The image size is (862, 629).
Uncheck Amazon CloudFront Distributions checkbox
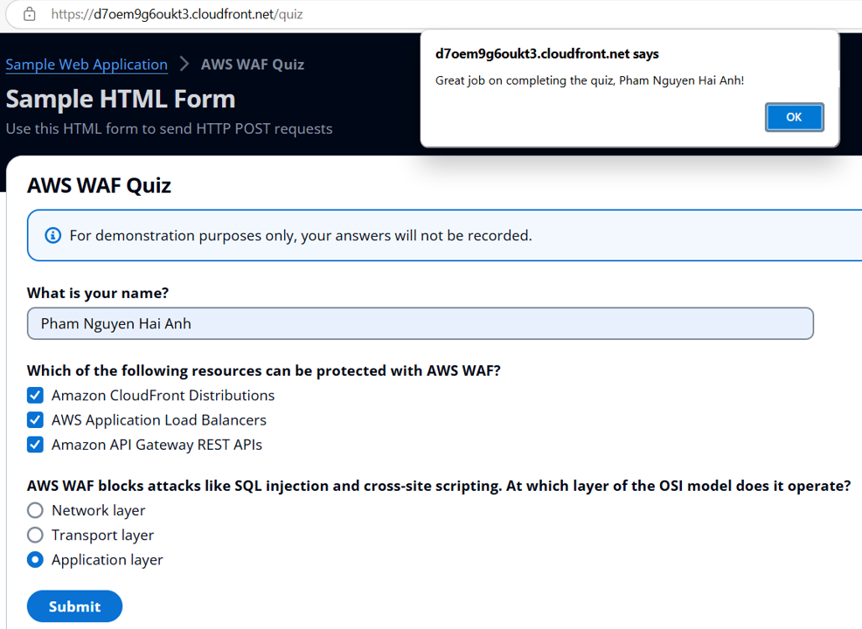click(35, 396)
